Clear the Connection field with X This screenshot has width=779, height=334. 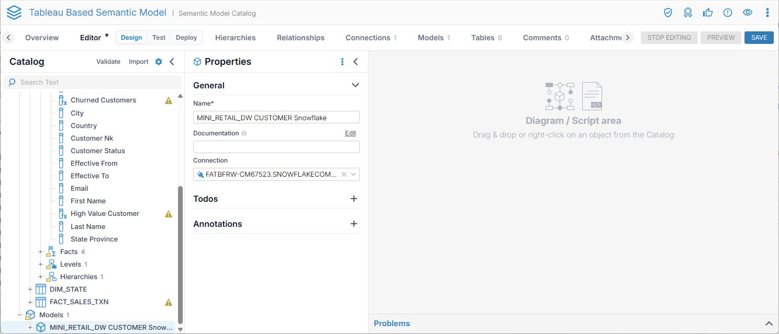click(344, 175)
